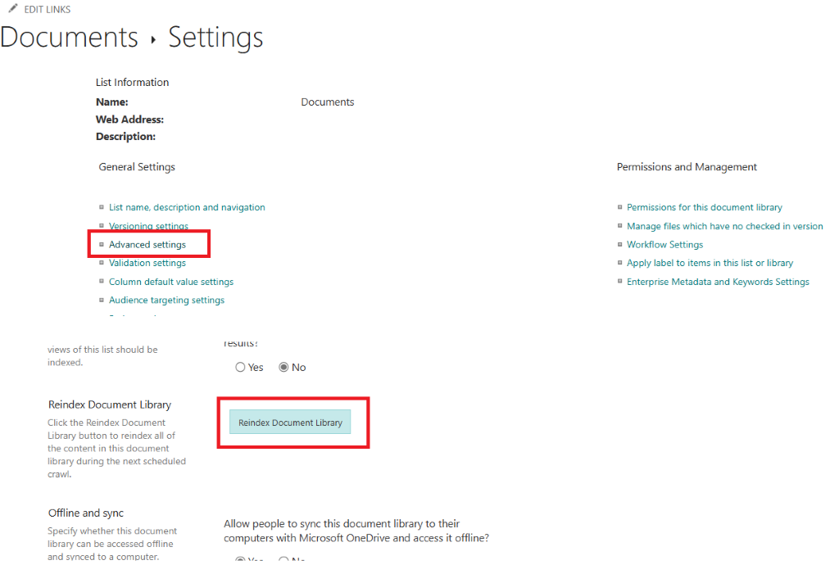839x583 pixels.
Task: Click the bullet icon beside Workflow Settings
Action: click(x=619, y=244)
